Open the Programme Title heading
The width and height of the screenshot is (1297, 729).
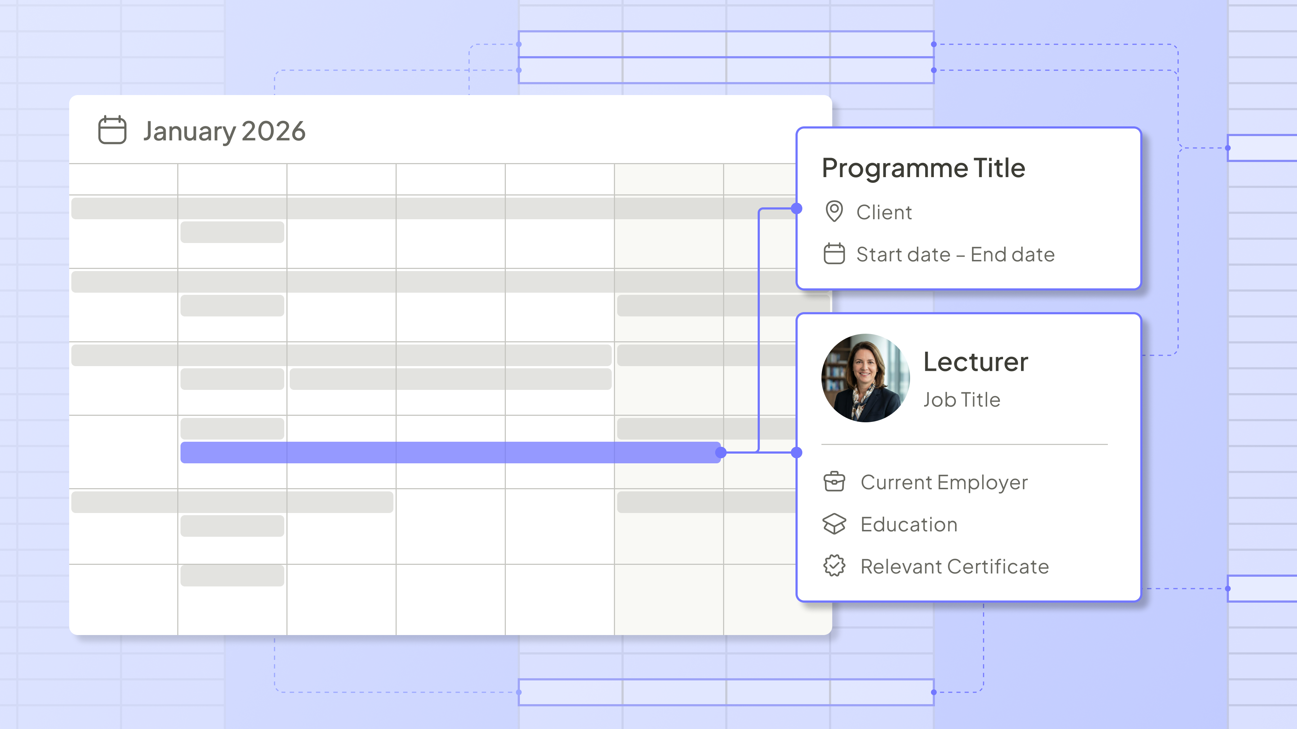click(x=923, y=167)
